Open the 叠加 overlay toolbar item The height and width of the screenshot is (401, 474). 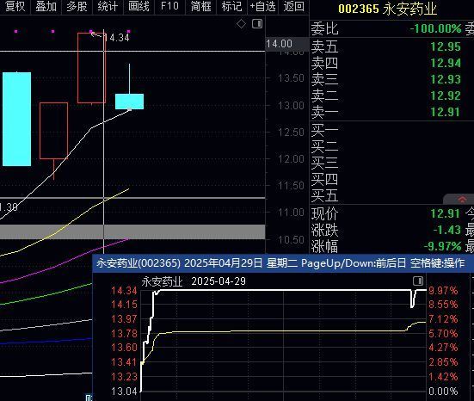pyautogui.click(x=46, y=6)
